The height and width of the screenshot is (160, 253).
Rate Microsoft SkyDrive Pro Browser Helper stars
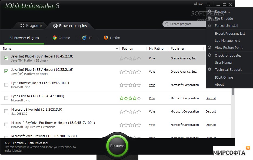click(130, 125)
